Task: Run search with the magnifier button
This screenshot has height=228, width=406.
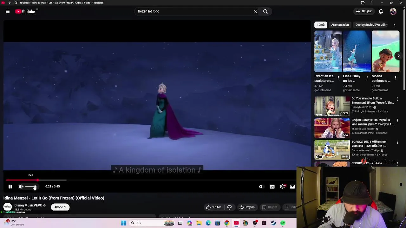Action: pyautogui.click(x=265, y=11)
